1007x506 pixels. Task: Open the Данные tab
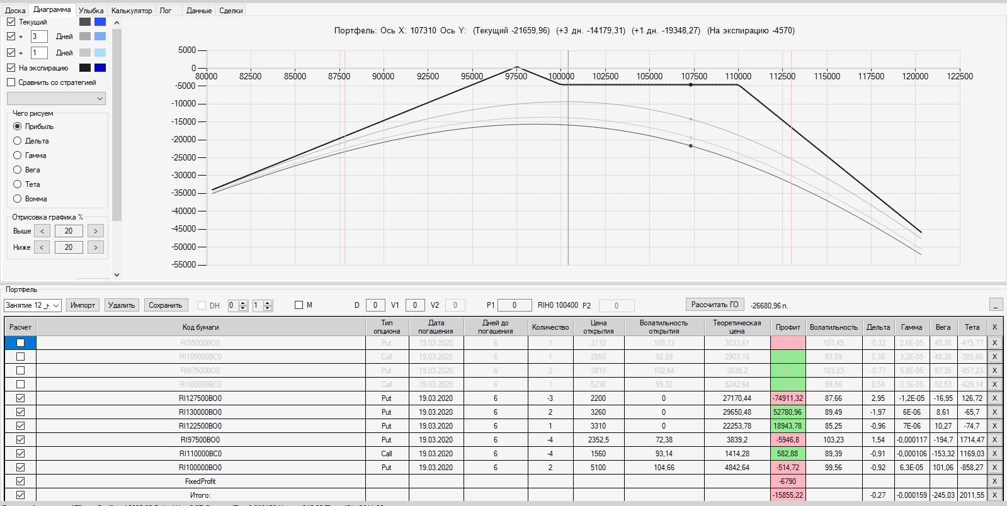click(x=199, y=11)
